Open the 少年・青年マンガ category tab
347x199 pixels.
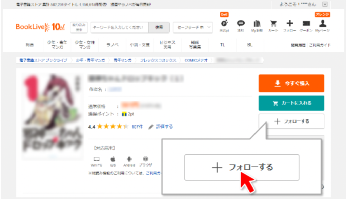pos(57,45)
